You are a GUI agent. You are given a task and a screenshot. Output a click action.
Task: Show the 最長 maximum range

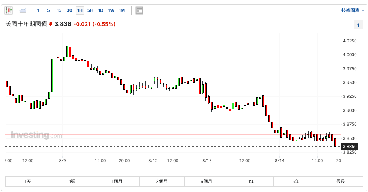tap(340, 182)
